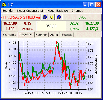Image resolution: width=103 pixels, height=100 pixels.
Task: Click the yellow light bulb icon
Action: 51,17
